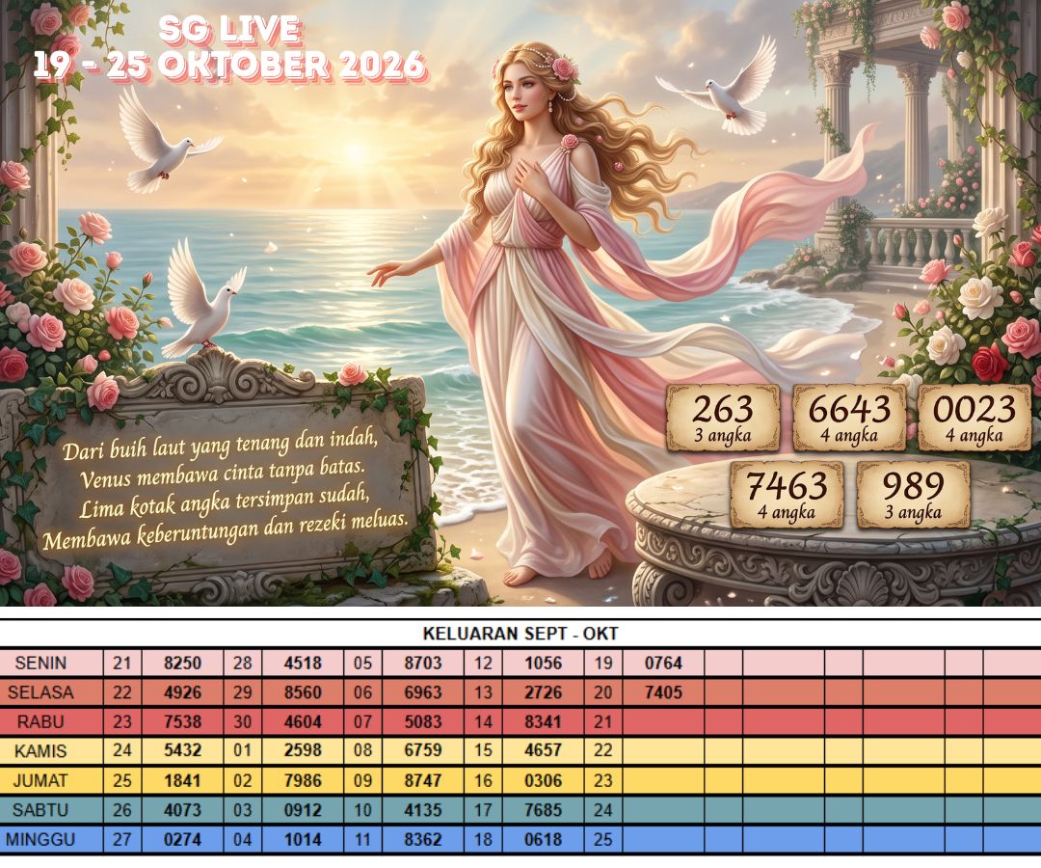Click result cell 4073 in SABTU row
The width and height of the screenshot is (1041, 868).
(182, 810)
